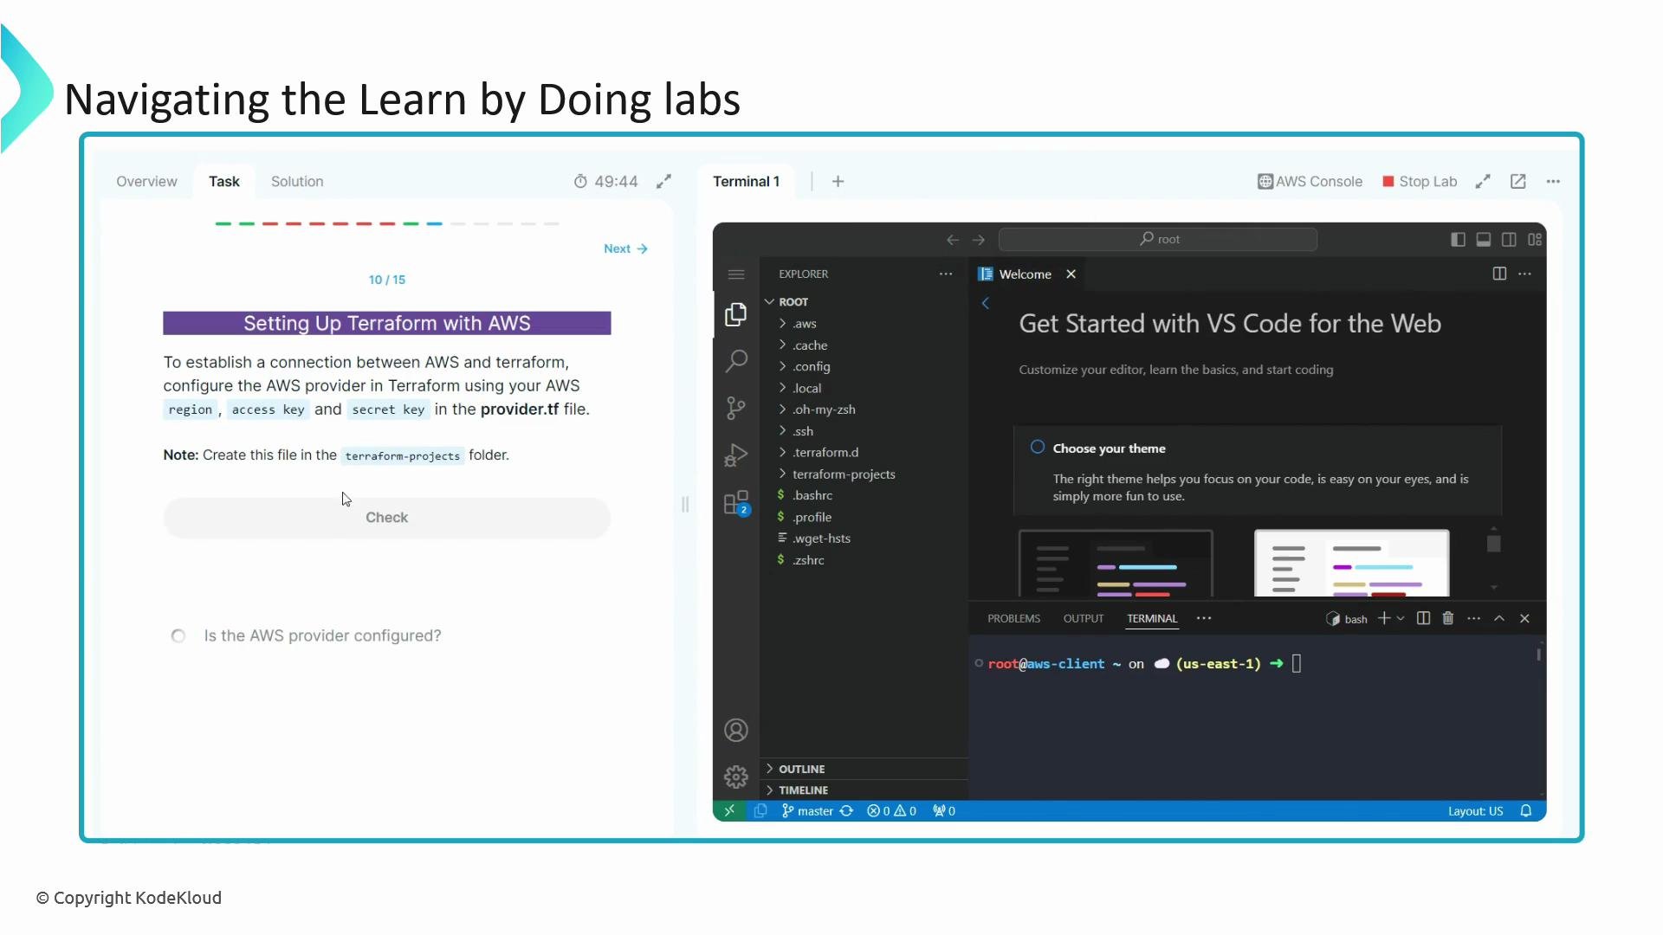Open the Manage gear in the activity bar
This screenshot has height=935, width=1663.
[x=736, y=777]
